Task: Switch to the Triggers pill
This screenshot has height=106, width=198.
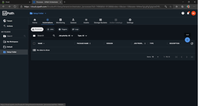Action: tap(63, 29)
